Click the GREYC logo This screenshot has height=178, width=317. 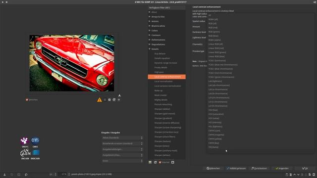coord(25,142)
